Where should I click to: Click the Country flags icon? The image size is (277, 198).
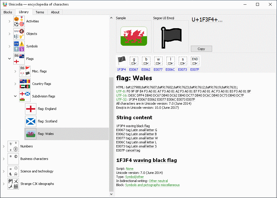25,84
